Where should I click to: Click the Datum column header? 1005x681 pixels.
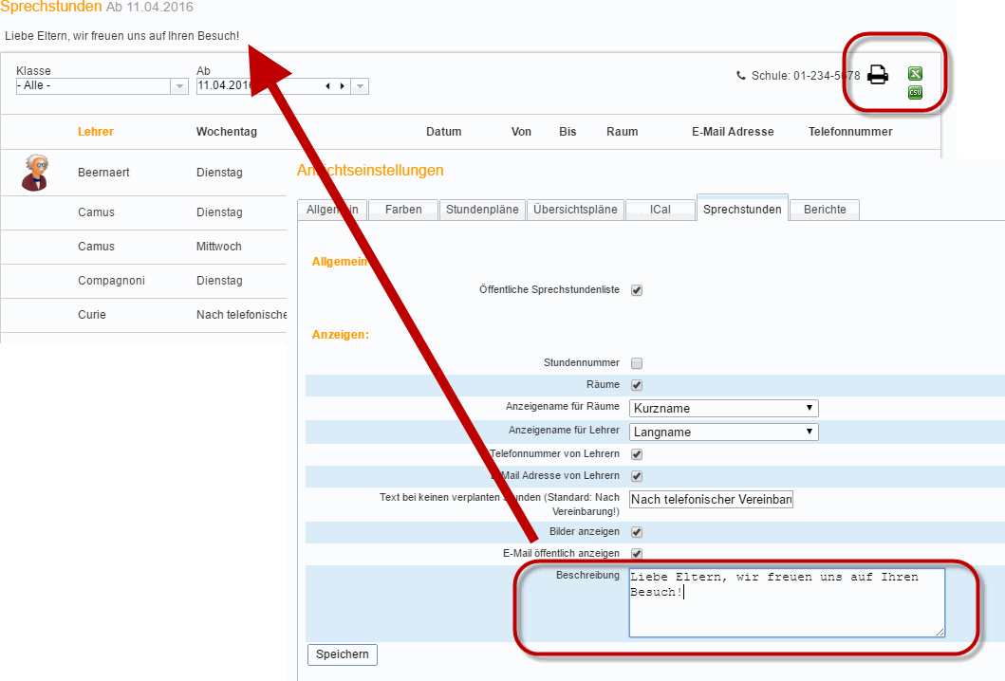pyautogui.click(x=443, y=131)
